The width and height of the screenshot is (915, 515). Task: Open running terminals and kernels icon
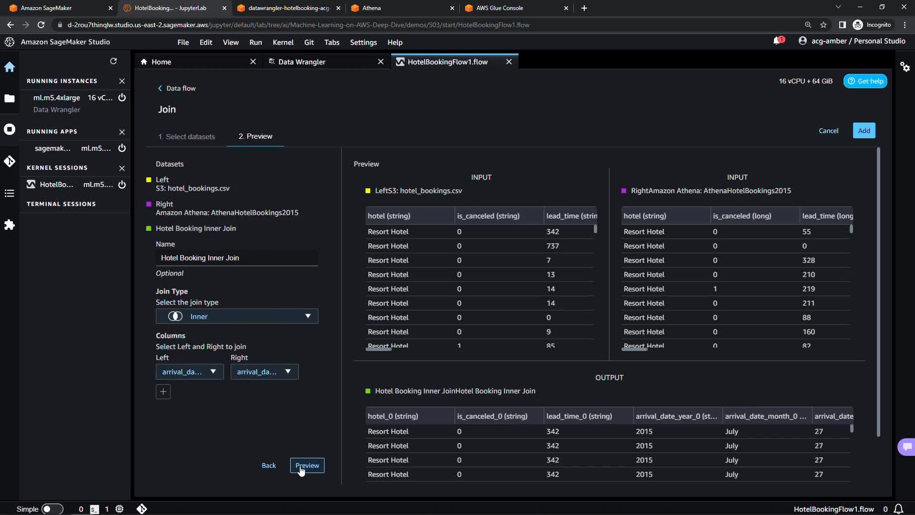(10, 130)
